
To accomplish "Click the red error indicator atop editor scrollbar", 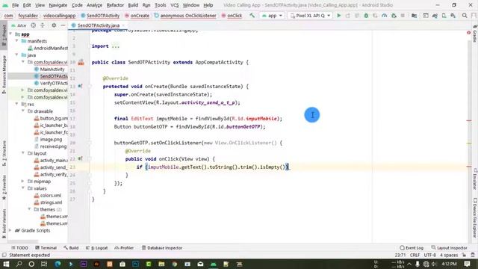I will coord(468,33).
